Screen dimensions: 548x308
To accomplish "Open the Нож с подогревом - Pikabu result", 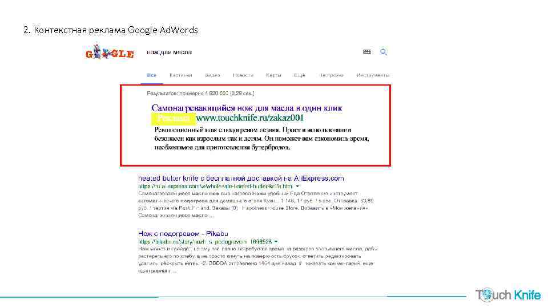I will [x=183, y=234].
